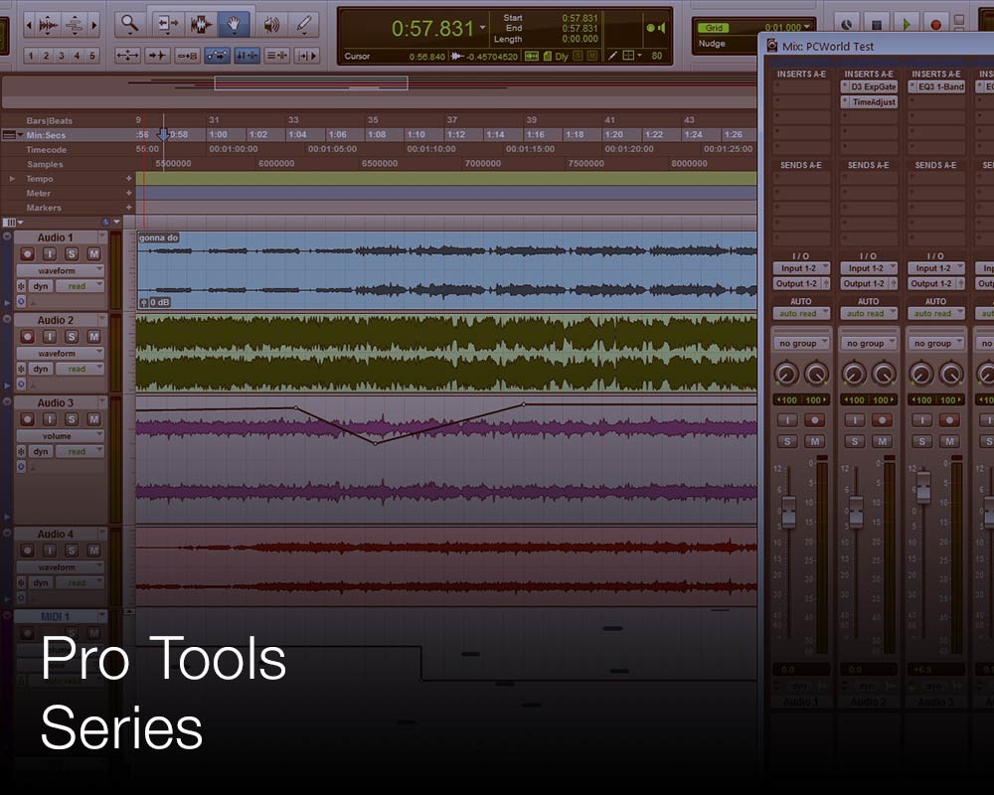Open the Grid value dropdown arrow
This screenshot has width=994, height=795.
coord(807,27)
